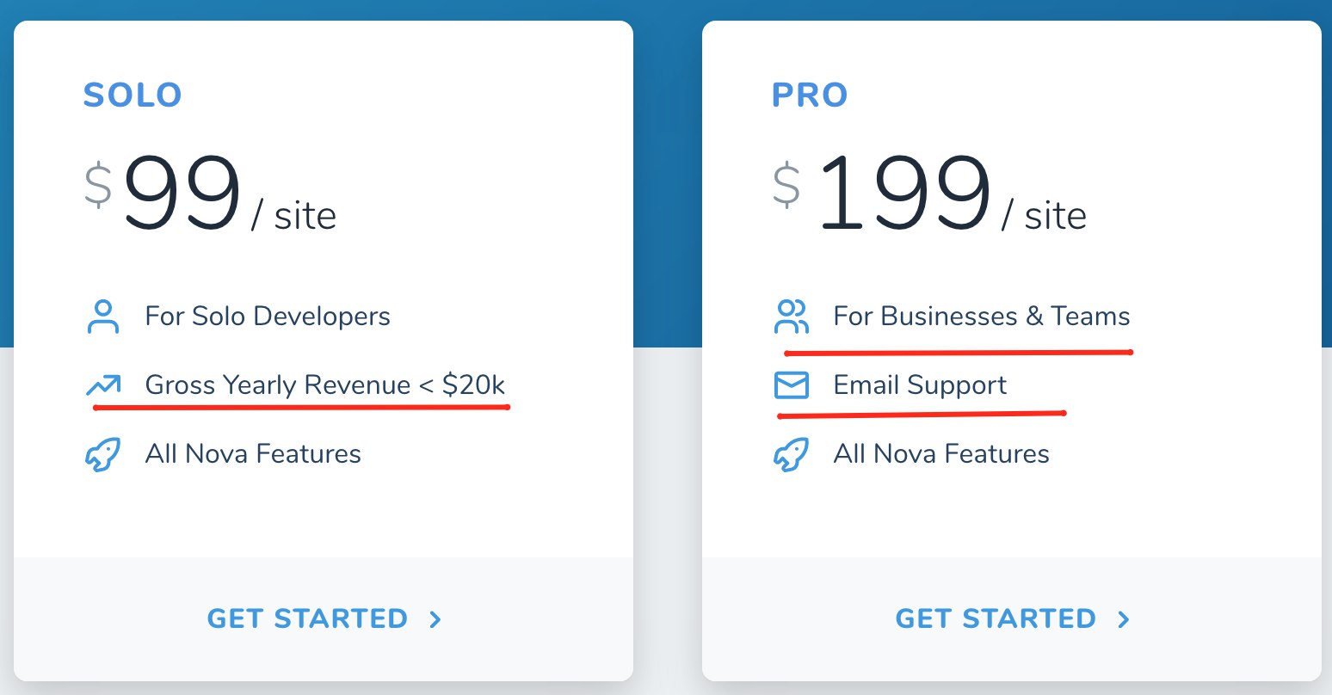Click the trending-up revenue chart icon
This screenshot has width=1332, height=695.
(x=103, y=385)
